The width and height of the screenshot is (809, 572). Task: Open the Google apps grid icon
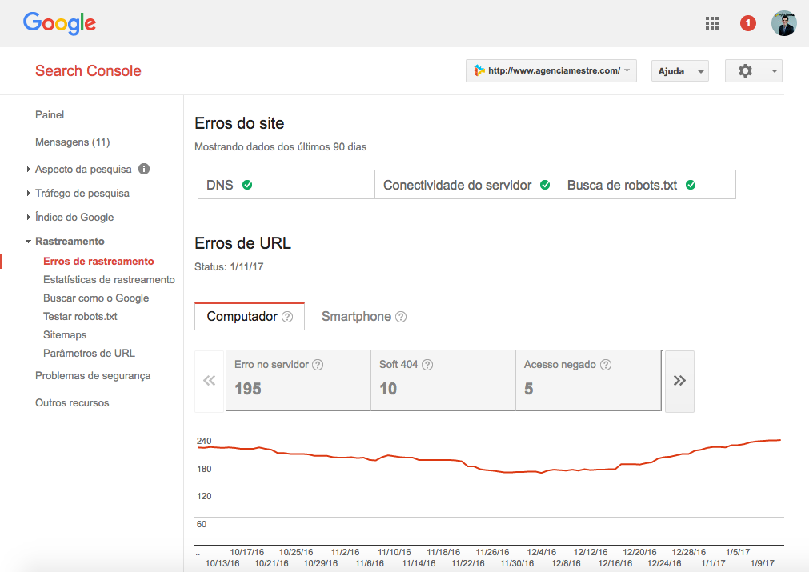pyautogui.click(x=711, y=22)
